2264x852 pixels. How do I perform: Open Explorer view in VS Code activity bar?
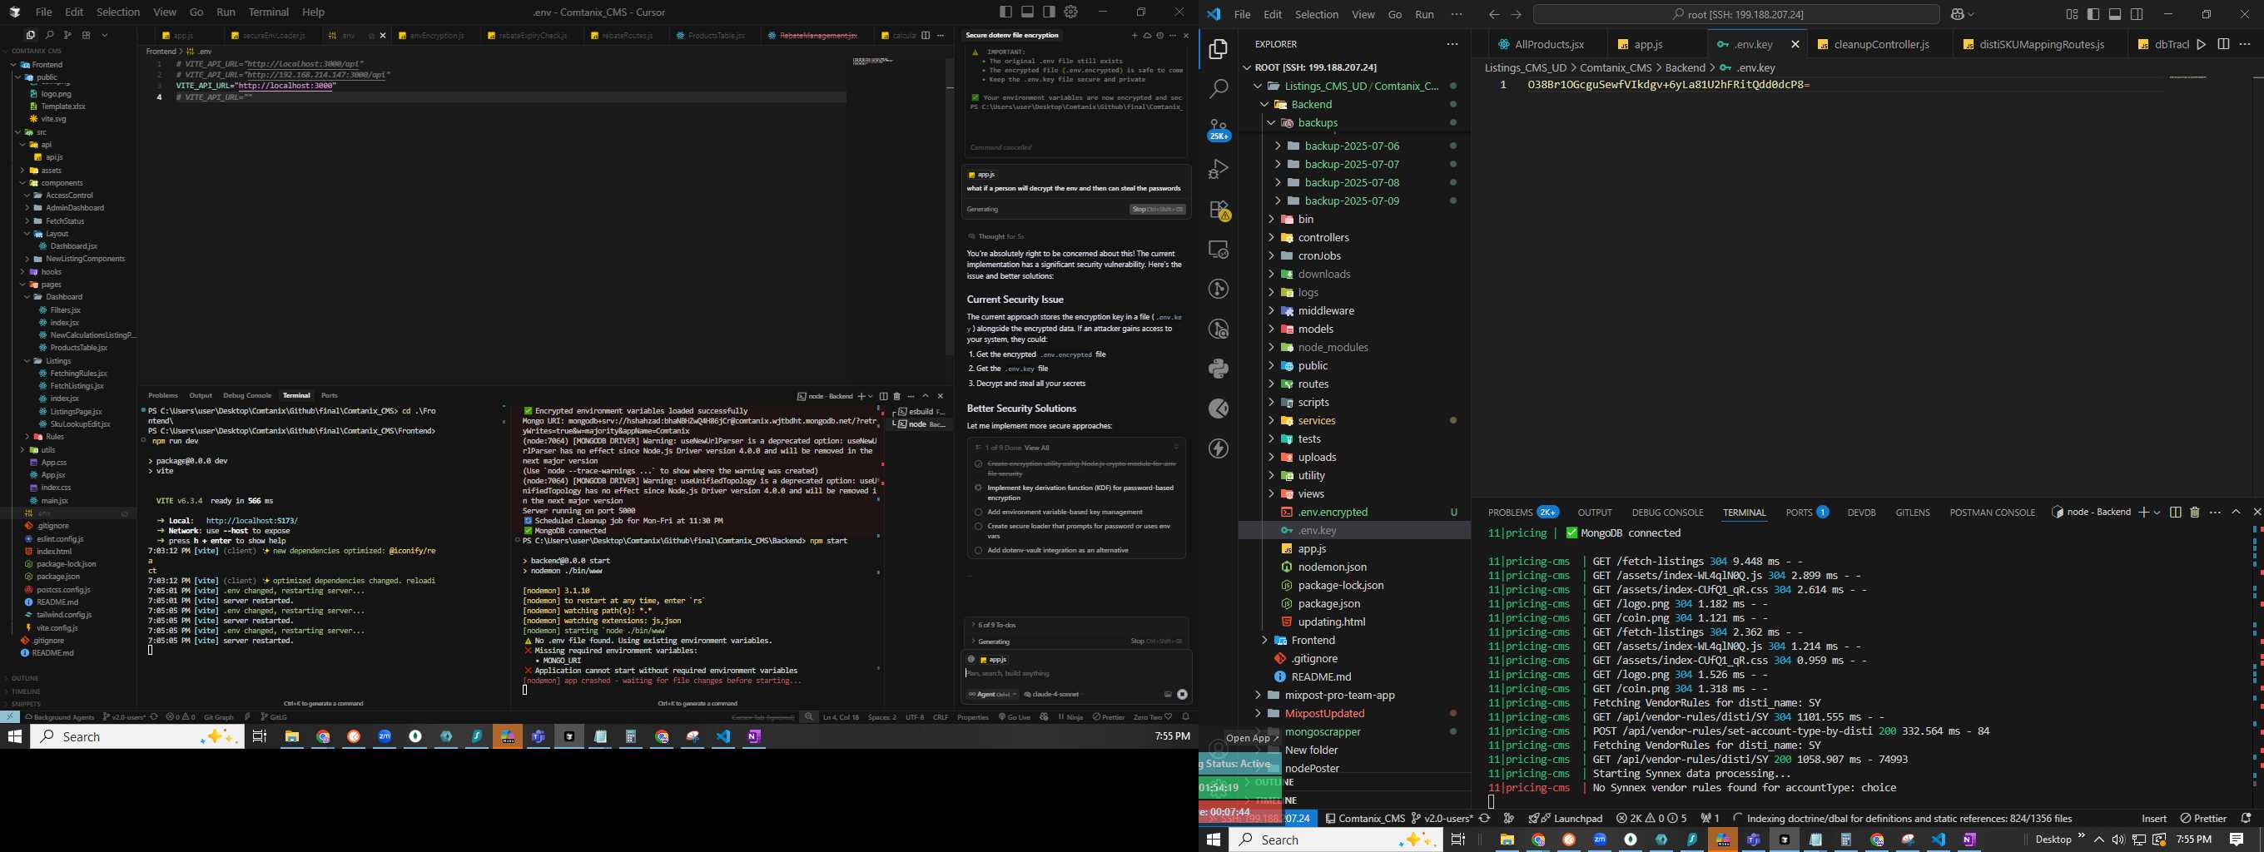pos(1218,49)
